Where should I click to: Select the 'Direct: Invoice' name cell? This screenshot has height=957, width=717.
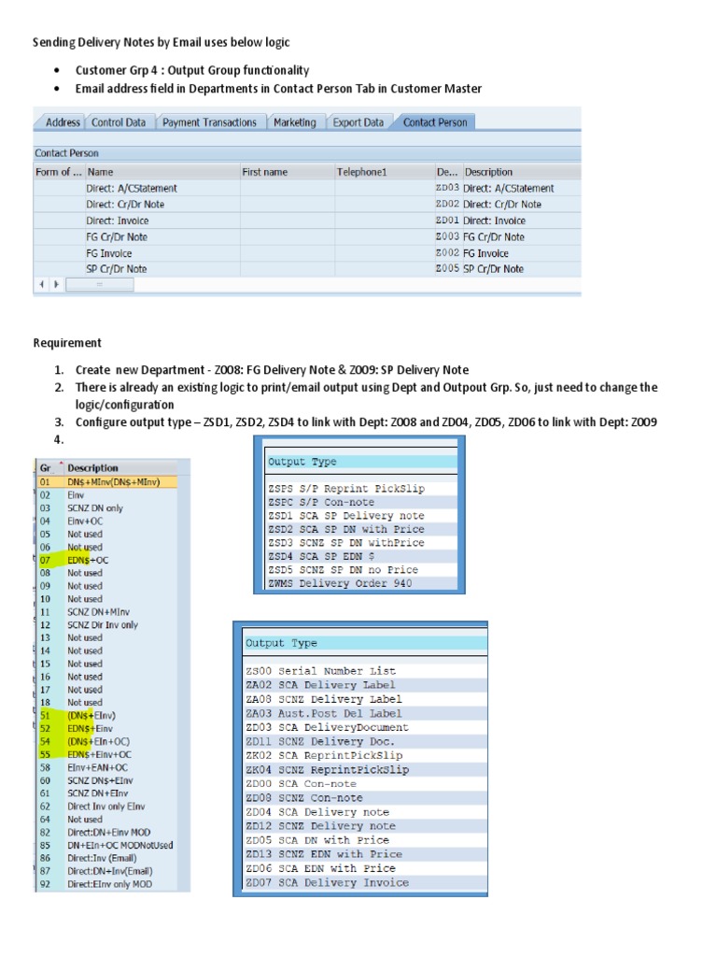162,221
